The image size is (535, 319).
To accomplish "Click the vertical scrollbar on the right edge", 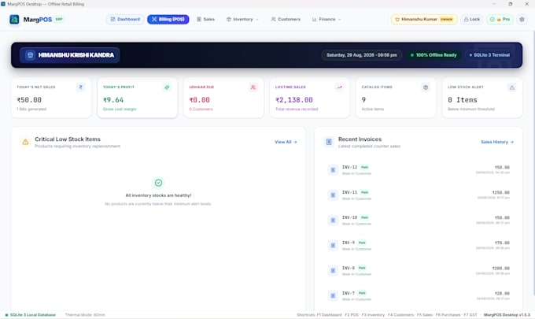I will pos(533,164).
